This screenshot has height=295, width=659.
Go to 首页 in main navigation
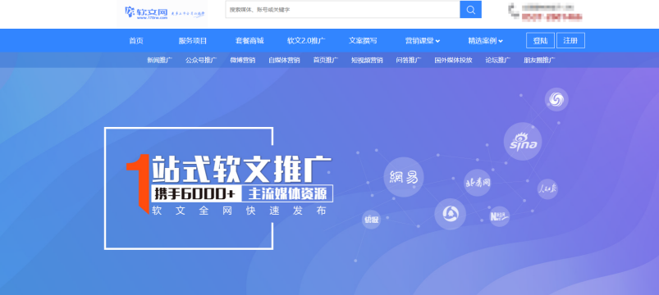pyautogui.click(x=136, y=41)
